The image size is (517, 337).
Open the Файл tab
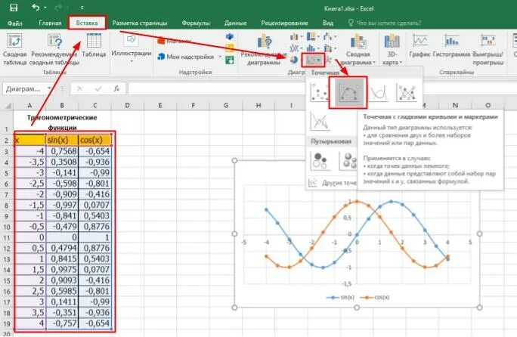pos(15,23)
